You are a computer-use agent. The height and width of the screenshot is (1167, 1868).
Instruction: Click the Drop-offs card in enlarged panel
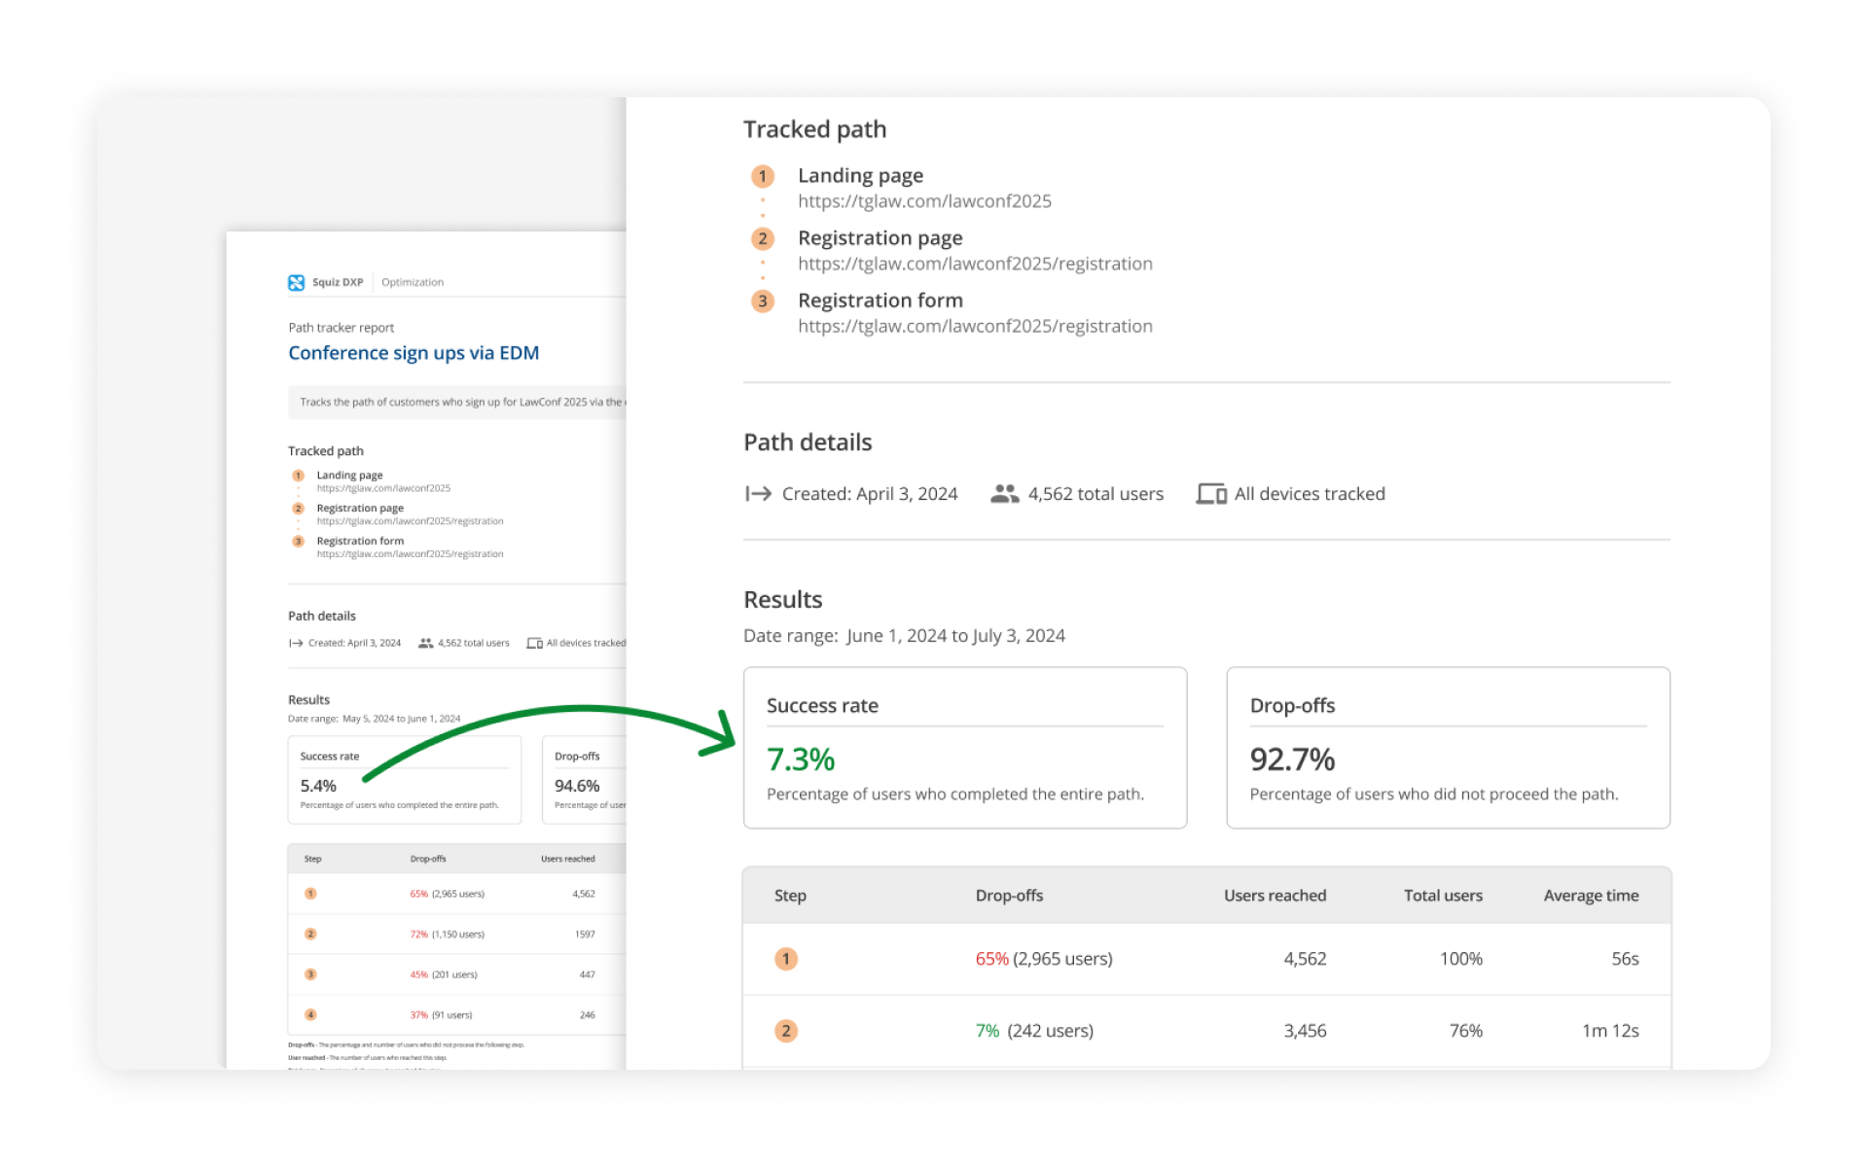point(1449,748)
